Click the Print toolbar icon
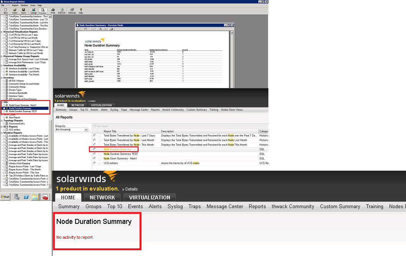Screen dimensions: 406x256 (x=53, y=11)
